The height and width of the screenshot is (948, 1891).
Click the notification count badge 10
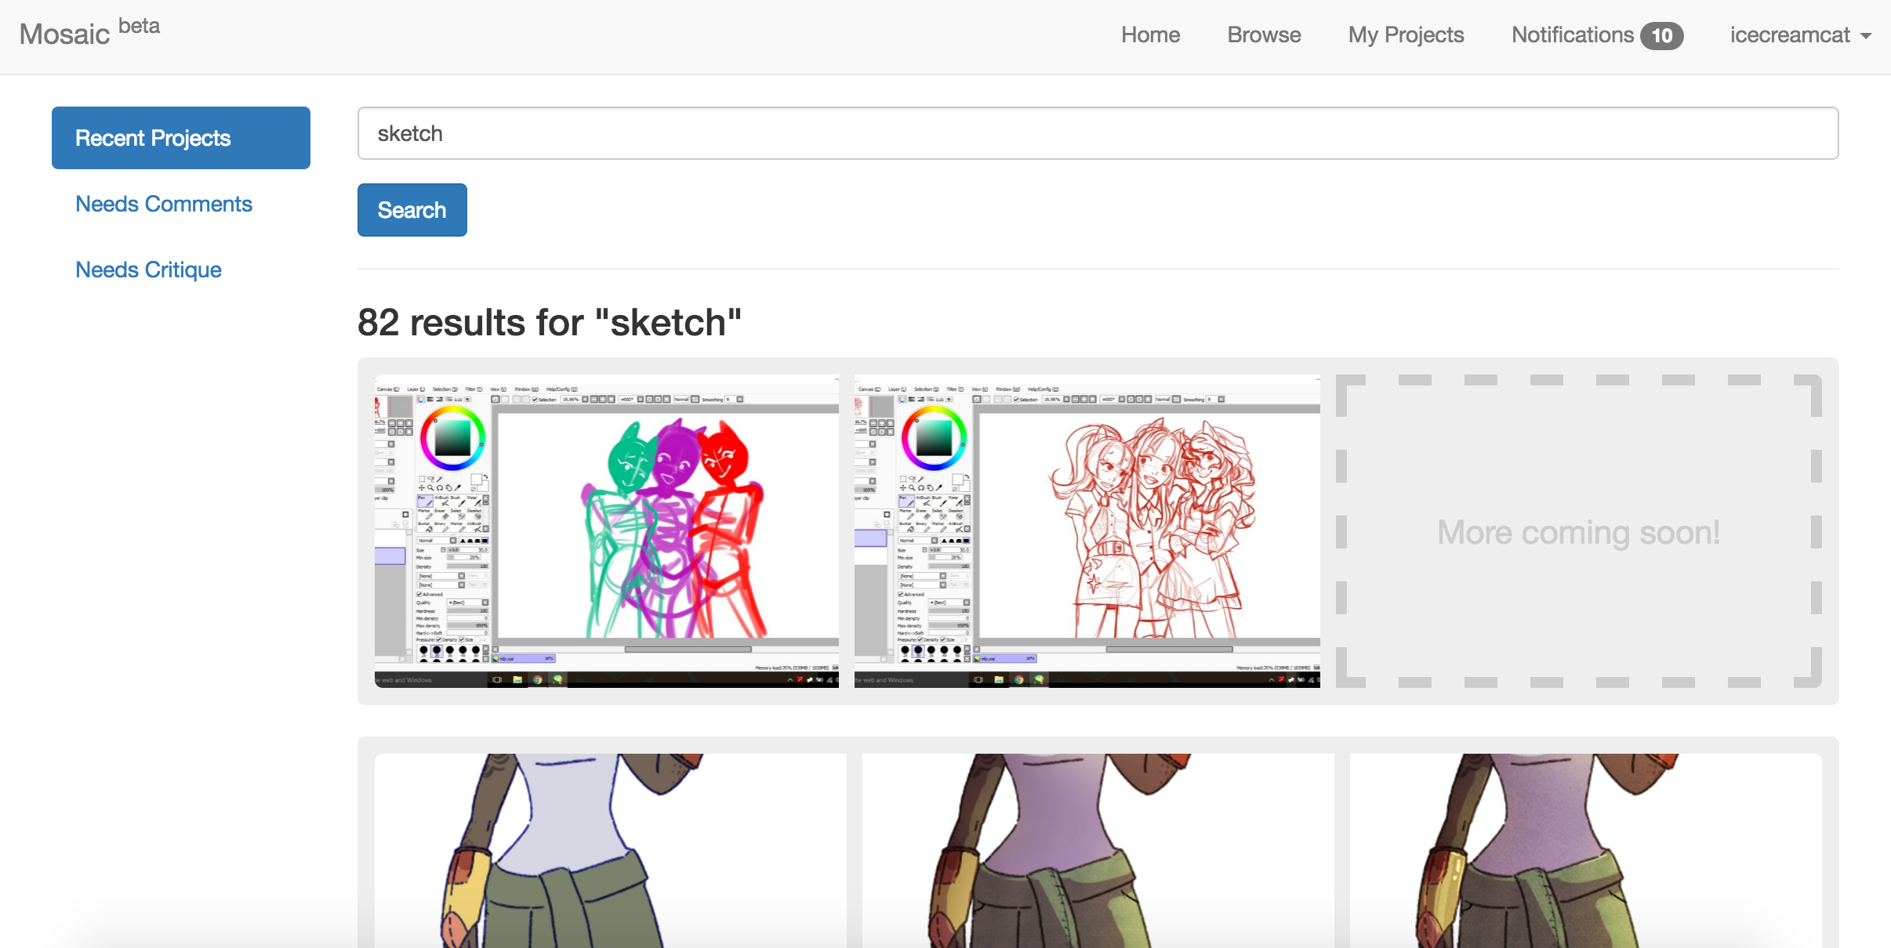coord(1661,36)
